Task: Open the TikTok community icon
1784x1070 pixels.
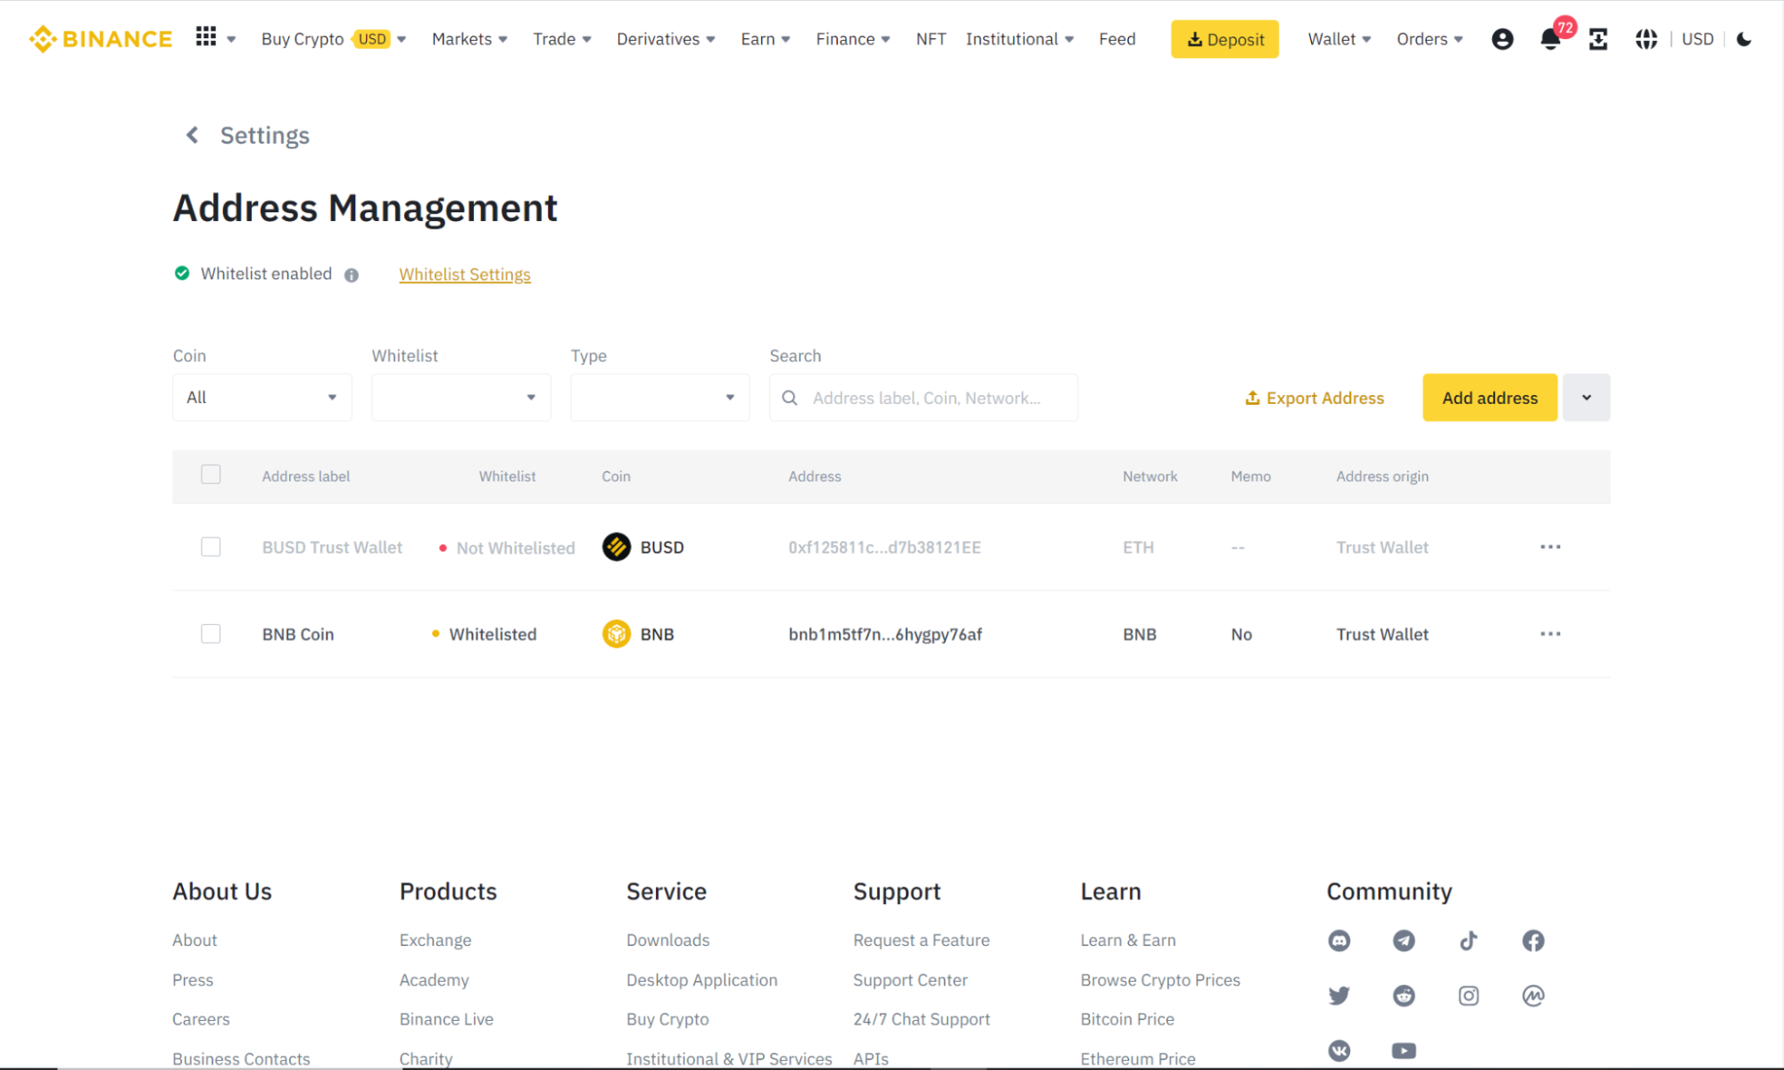Action: (x=1468, y=941)
